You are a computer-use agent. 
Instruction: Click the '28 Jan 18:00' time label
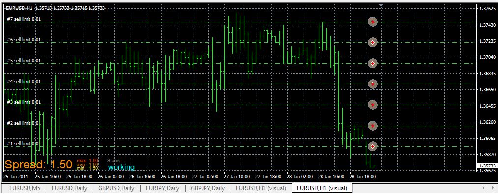tap(363, 176)
